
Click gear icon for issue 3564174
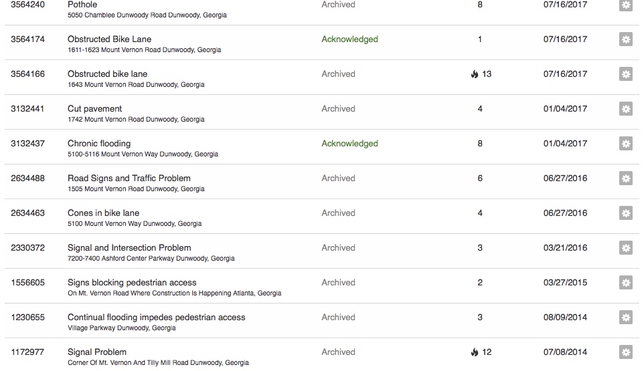pyautogui.click(x=625, y=39)
